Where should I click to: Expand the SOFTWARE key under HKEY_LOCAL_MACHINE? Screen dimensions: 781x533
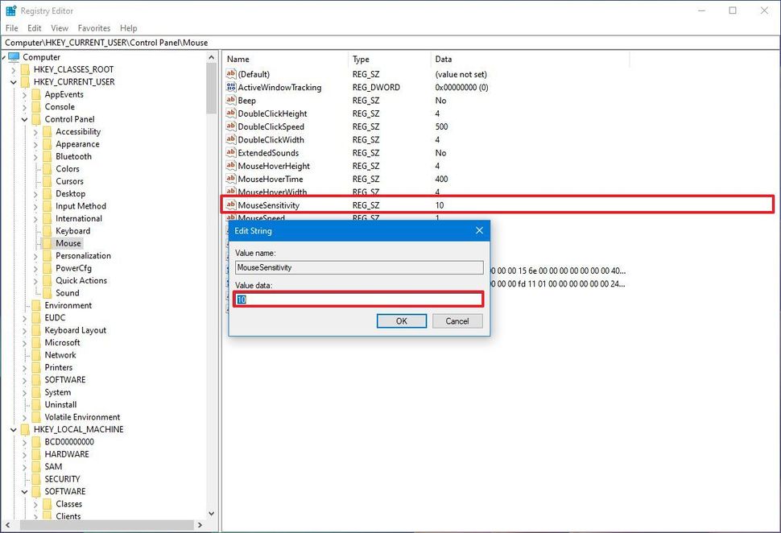point(23,491)
